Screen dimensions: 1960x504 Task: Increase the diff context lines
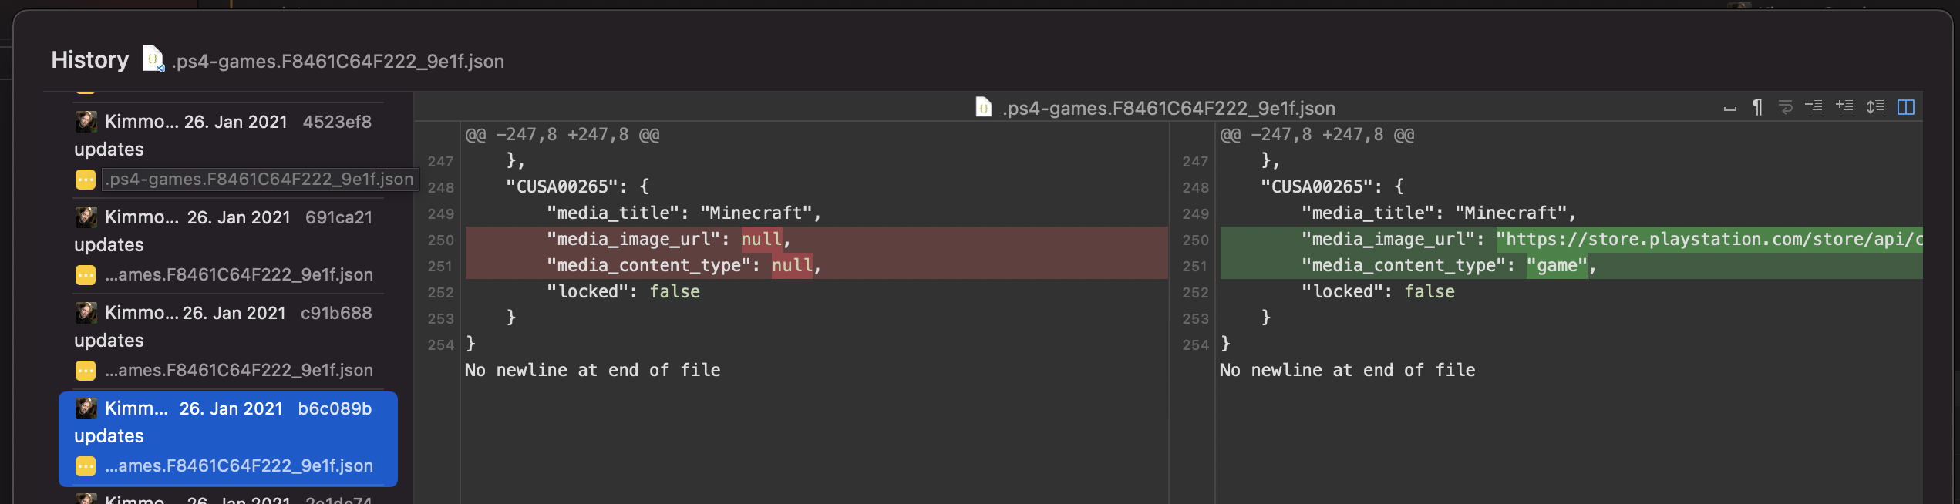(x=1844, y=108)
